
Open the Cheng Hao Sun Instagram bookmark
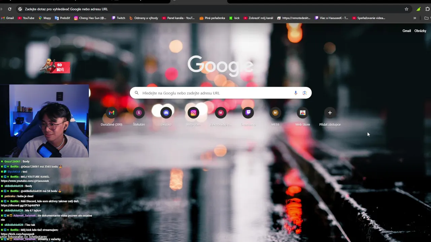[x=90, y=18]
